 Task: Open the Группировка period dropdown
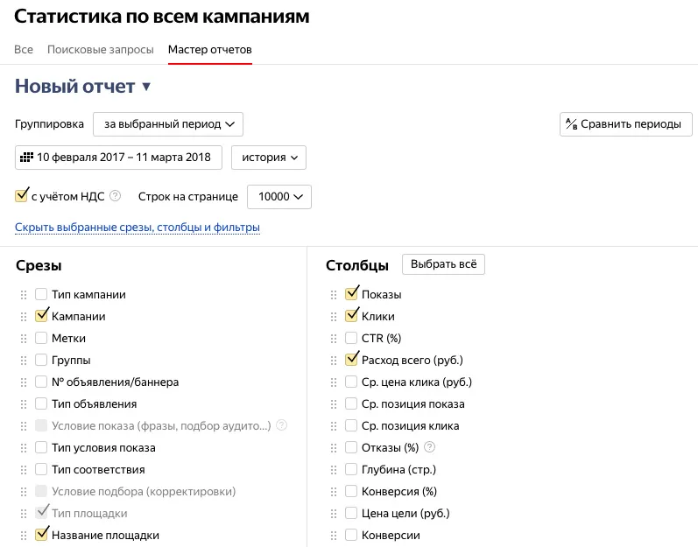tap(168, 124)
